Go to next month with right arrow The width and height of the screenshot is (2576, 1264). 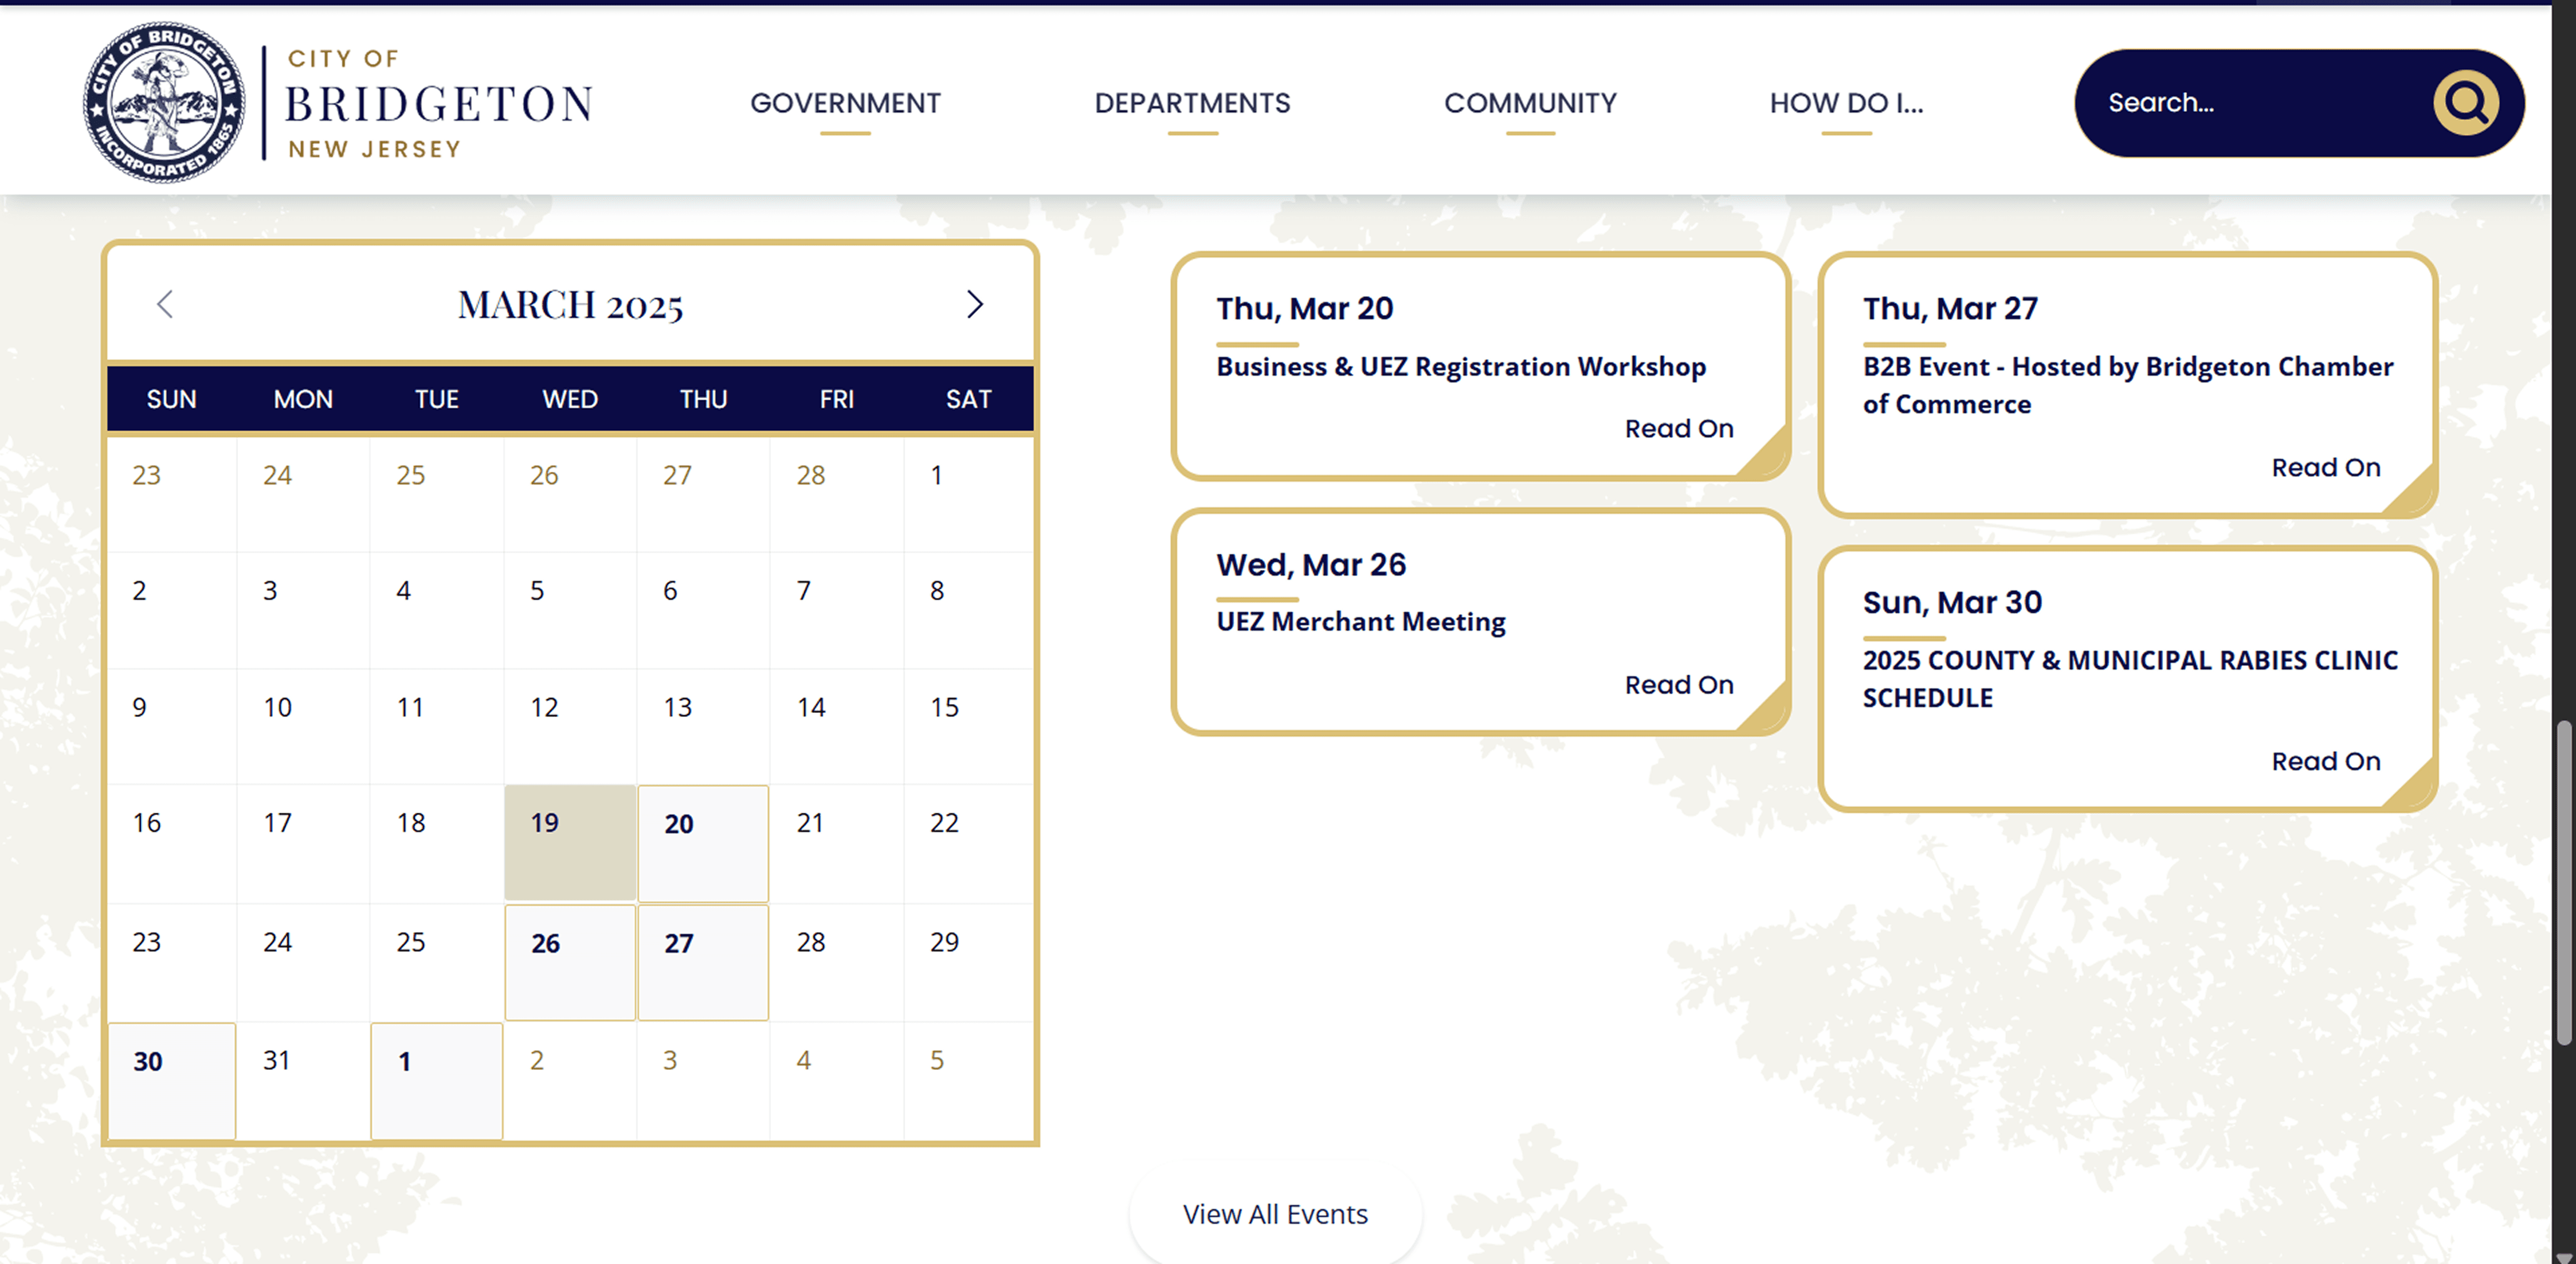point(974,304)
